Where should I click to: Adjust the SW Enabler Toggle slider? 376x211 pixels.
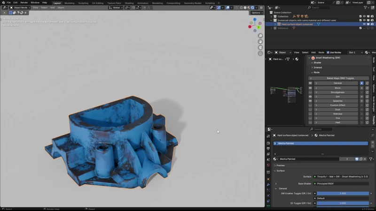(x=343, y=193)
